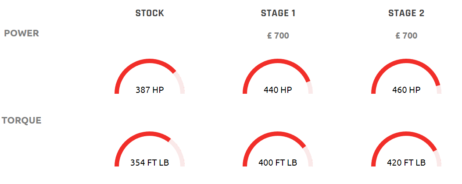Click the Stage 1 £ 700 price
The width and height of the screenshot is (462, 184).
click(x=278, y=35)
